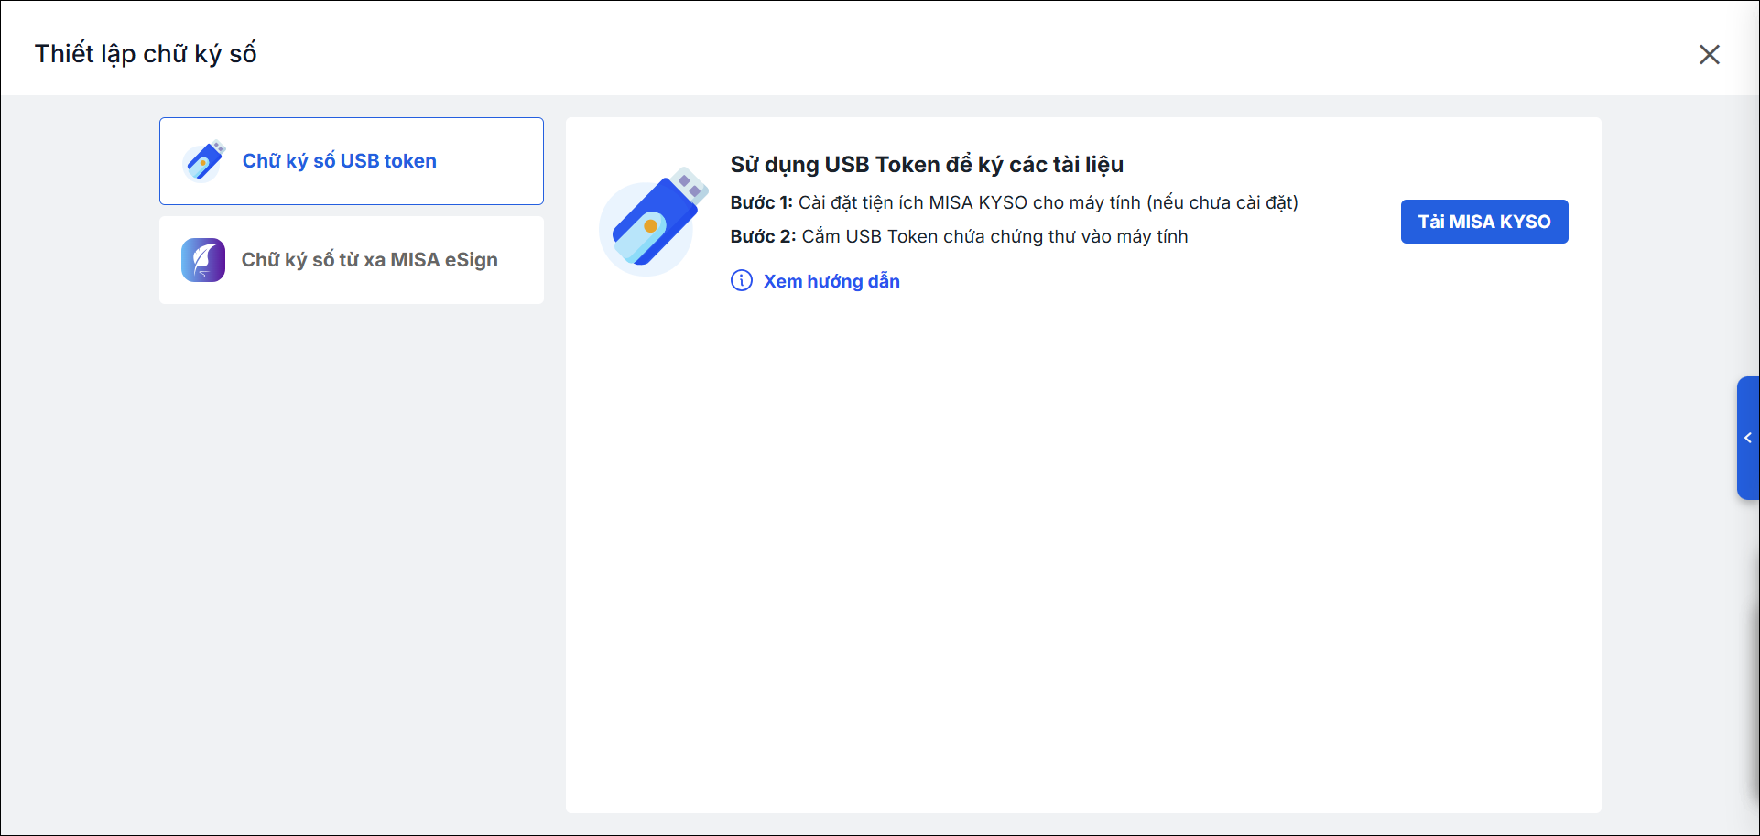The height and width of the screenshot is (836, 1760).
Task: Click the Thiết lập chữ ký số title
Action: [x=146, y=54]
